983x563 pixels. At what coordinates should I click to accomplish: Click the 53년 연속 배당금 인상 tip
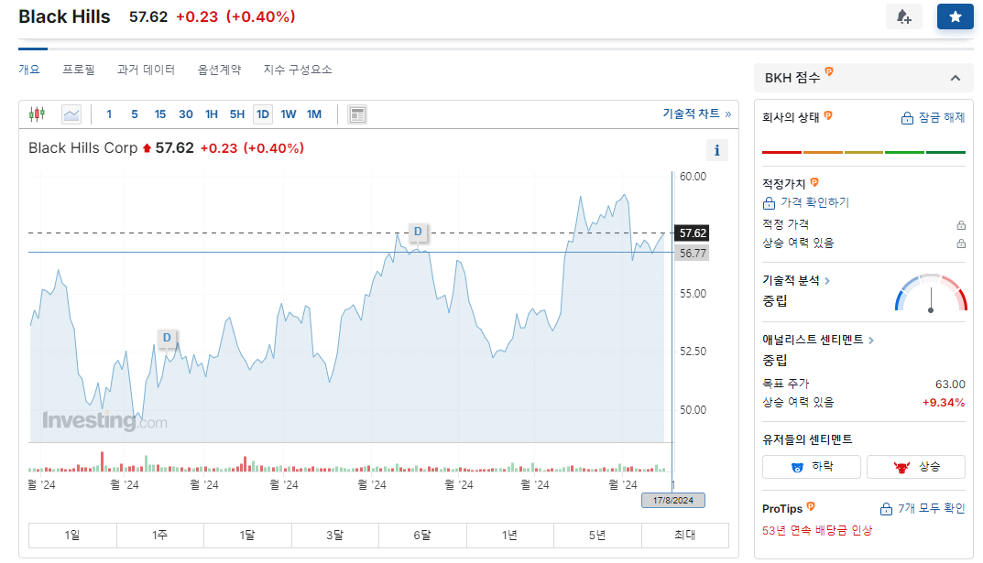pos(817,530)
